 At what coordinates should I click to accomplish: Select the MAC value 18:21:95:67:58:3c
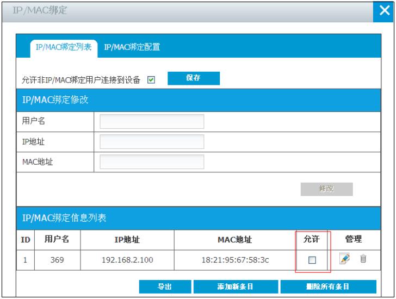point(233,260)
